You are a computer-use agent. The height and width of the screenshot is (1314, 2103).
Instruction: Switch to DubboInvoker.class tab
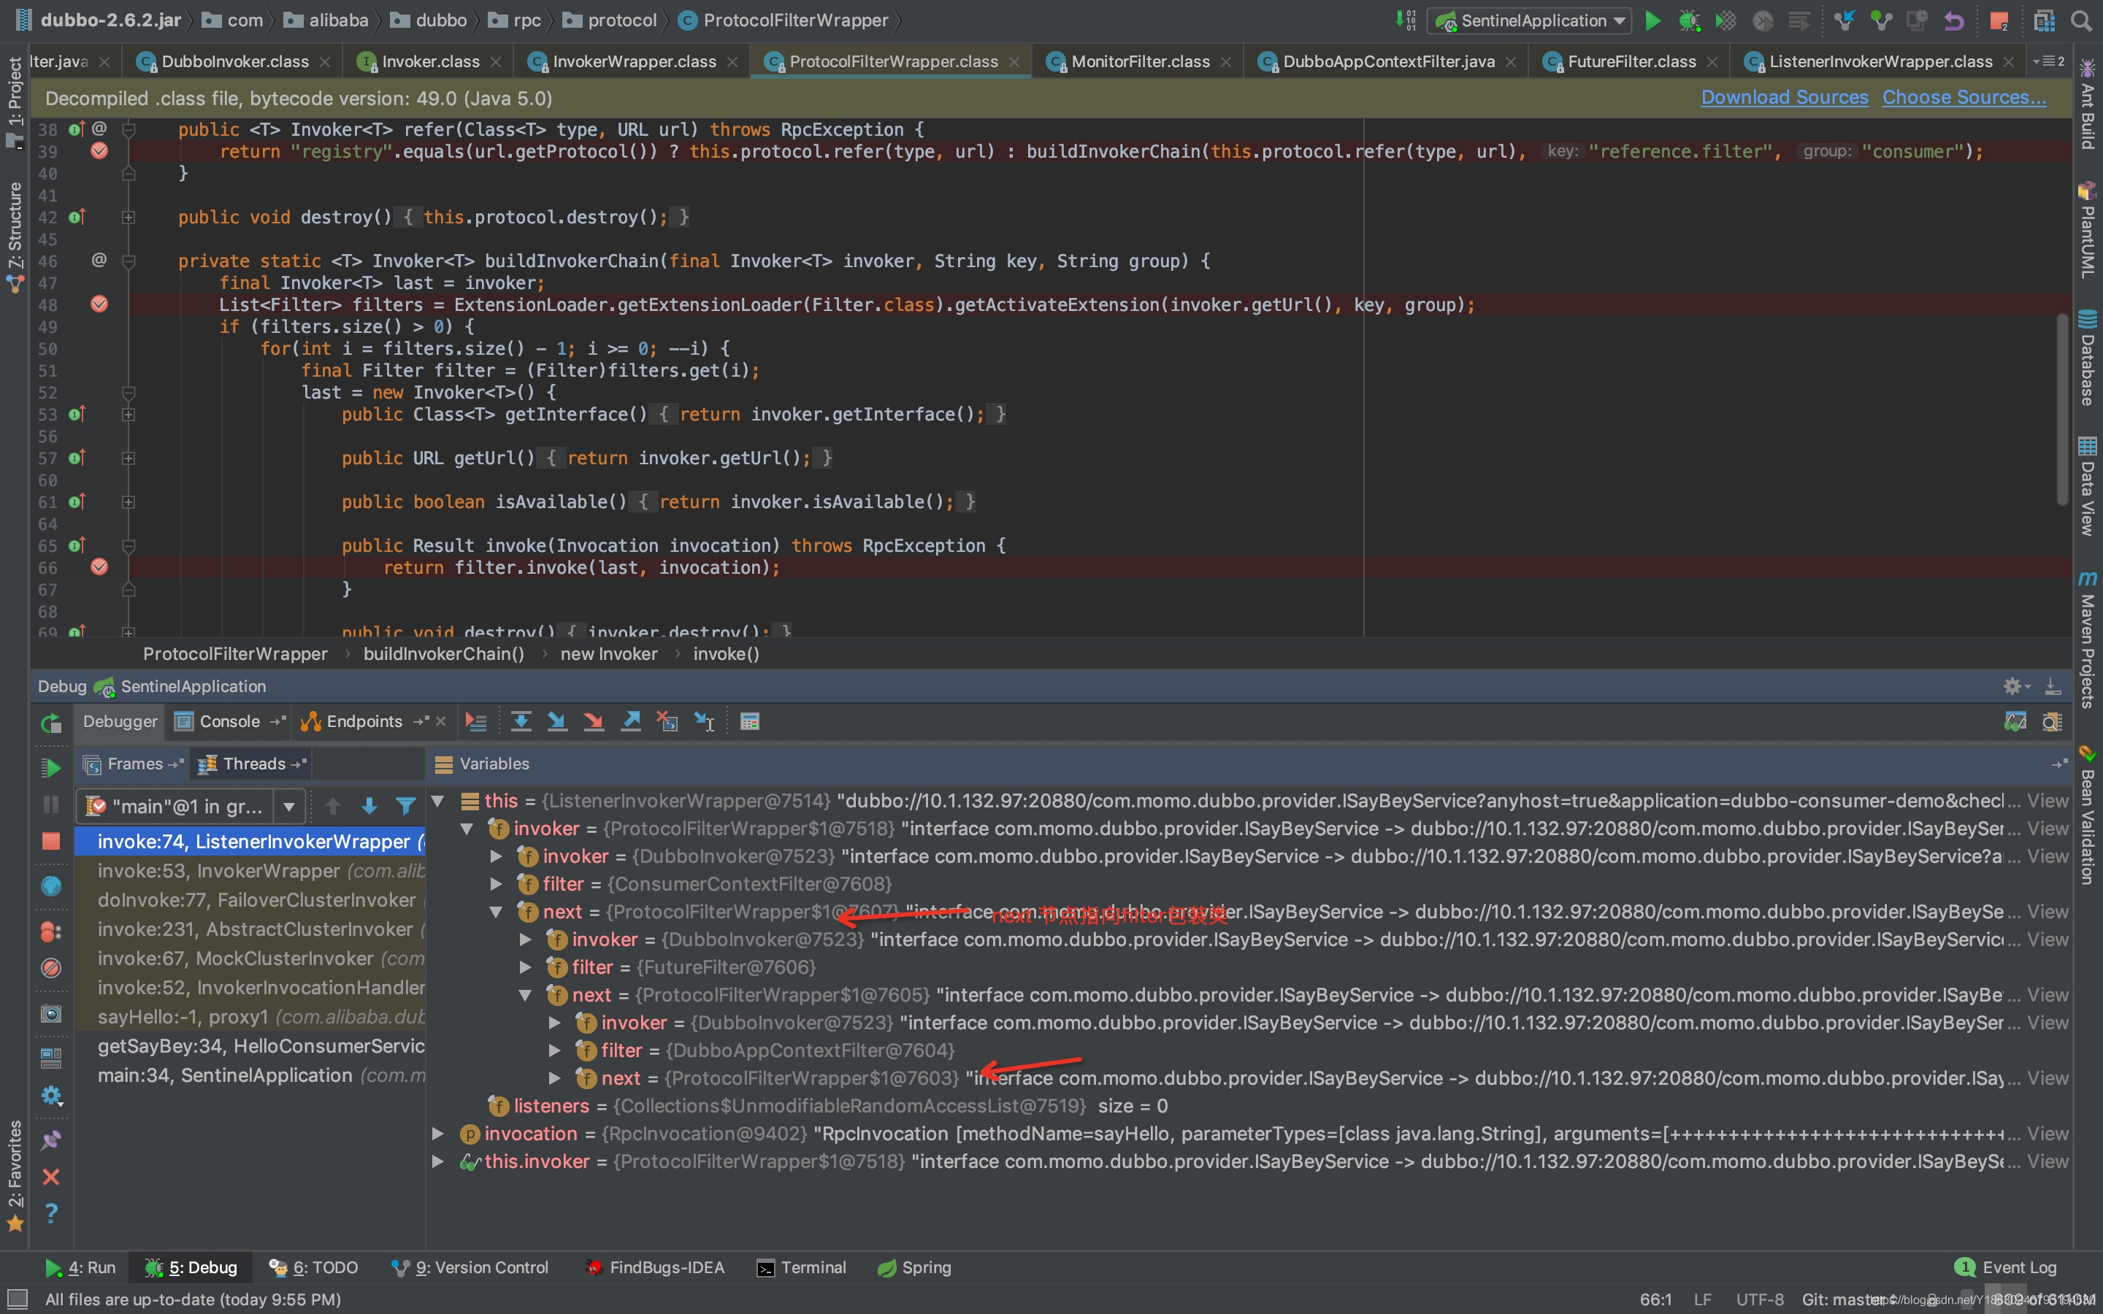(x=234, y=61)
